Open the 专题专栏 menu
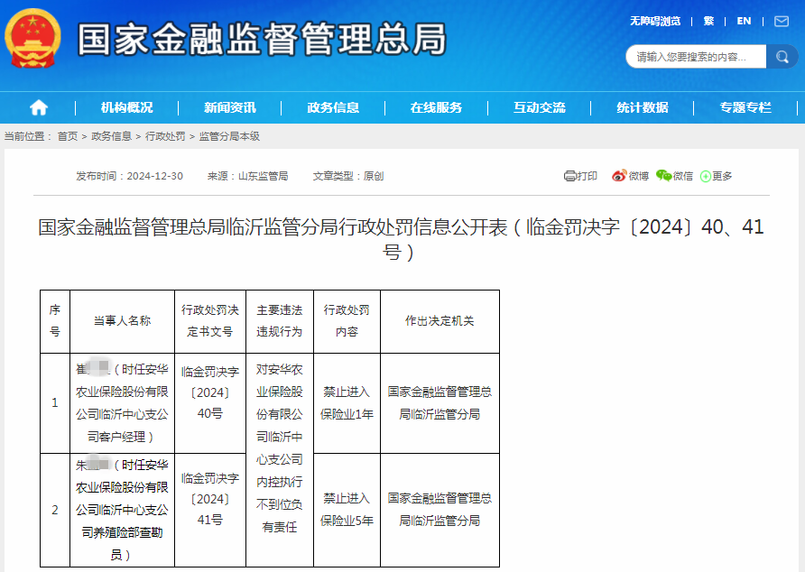805x572 pixels. click(x=745, y=107)
